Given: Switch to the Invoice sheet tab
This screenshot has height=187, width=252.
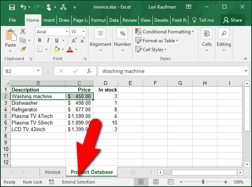Looking at the screenshot, I should pyautogui.click(x=53, y=172).
